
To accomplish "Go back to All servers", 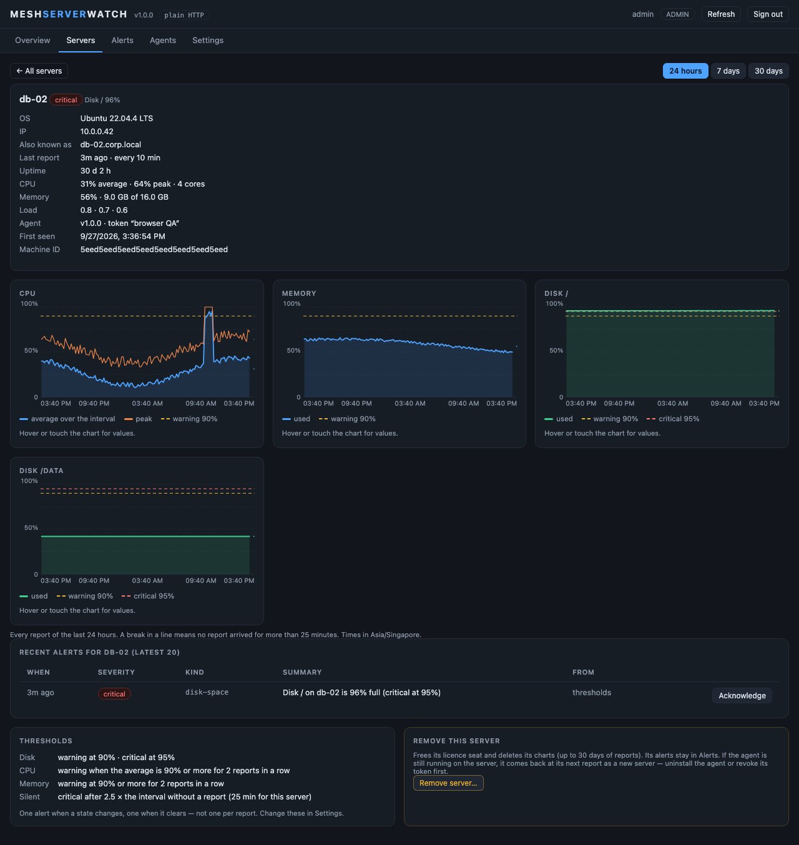I will tap(39, 71).
